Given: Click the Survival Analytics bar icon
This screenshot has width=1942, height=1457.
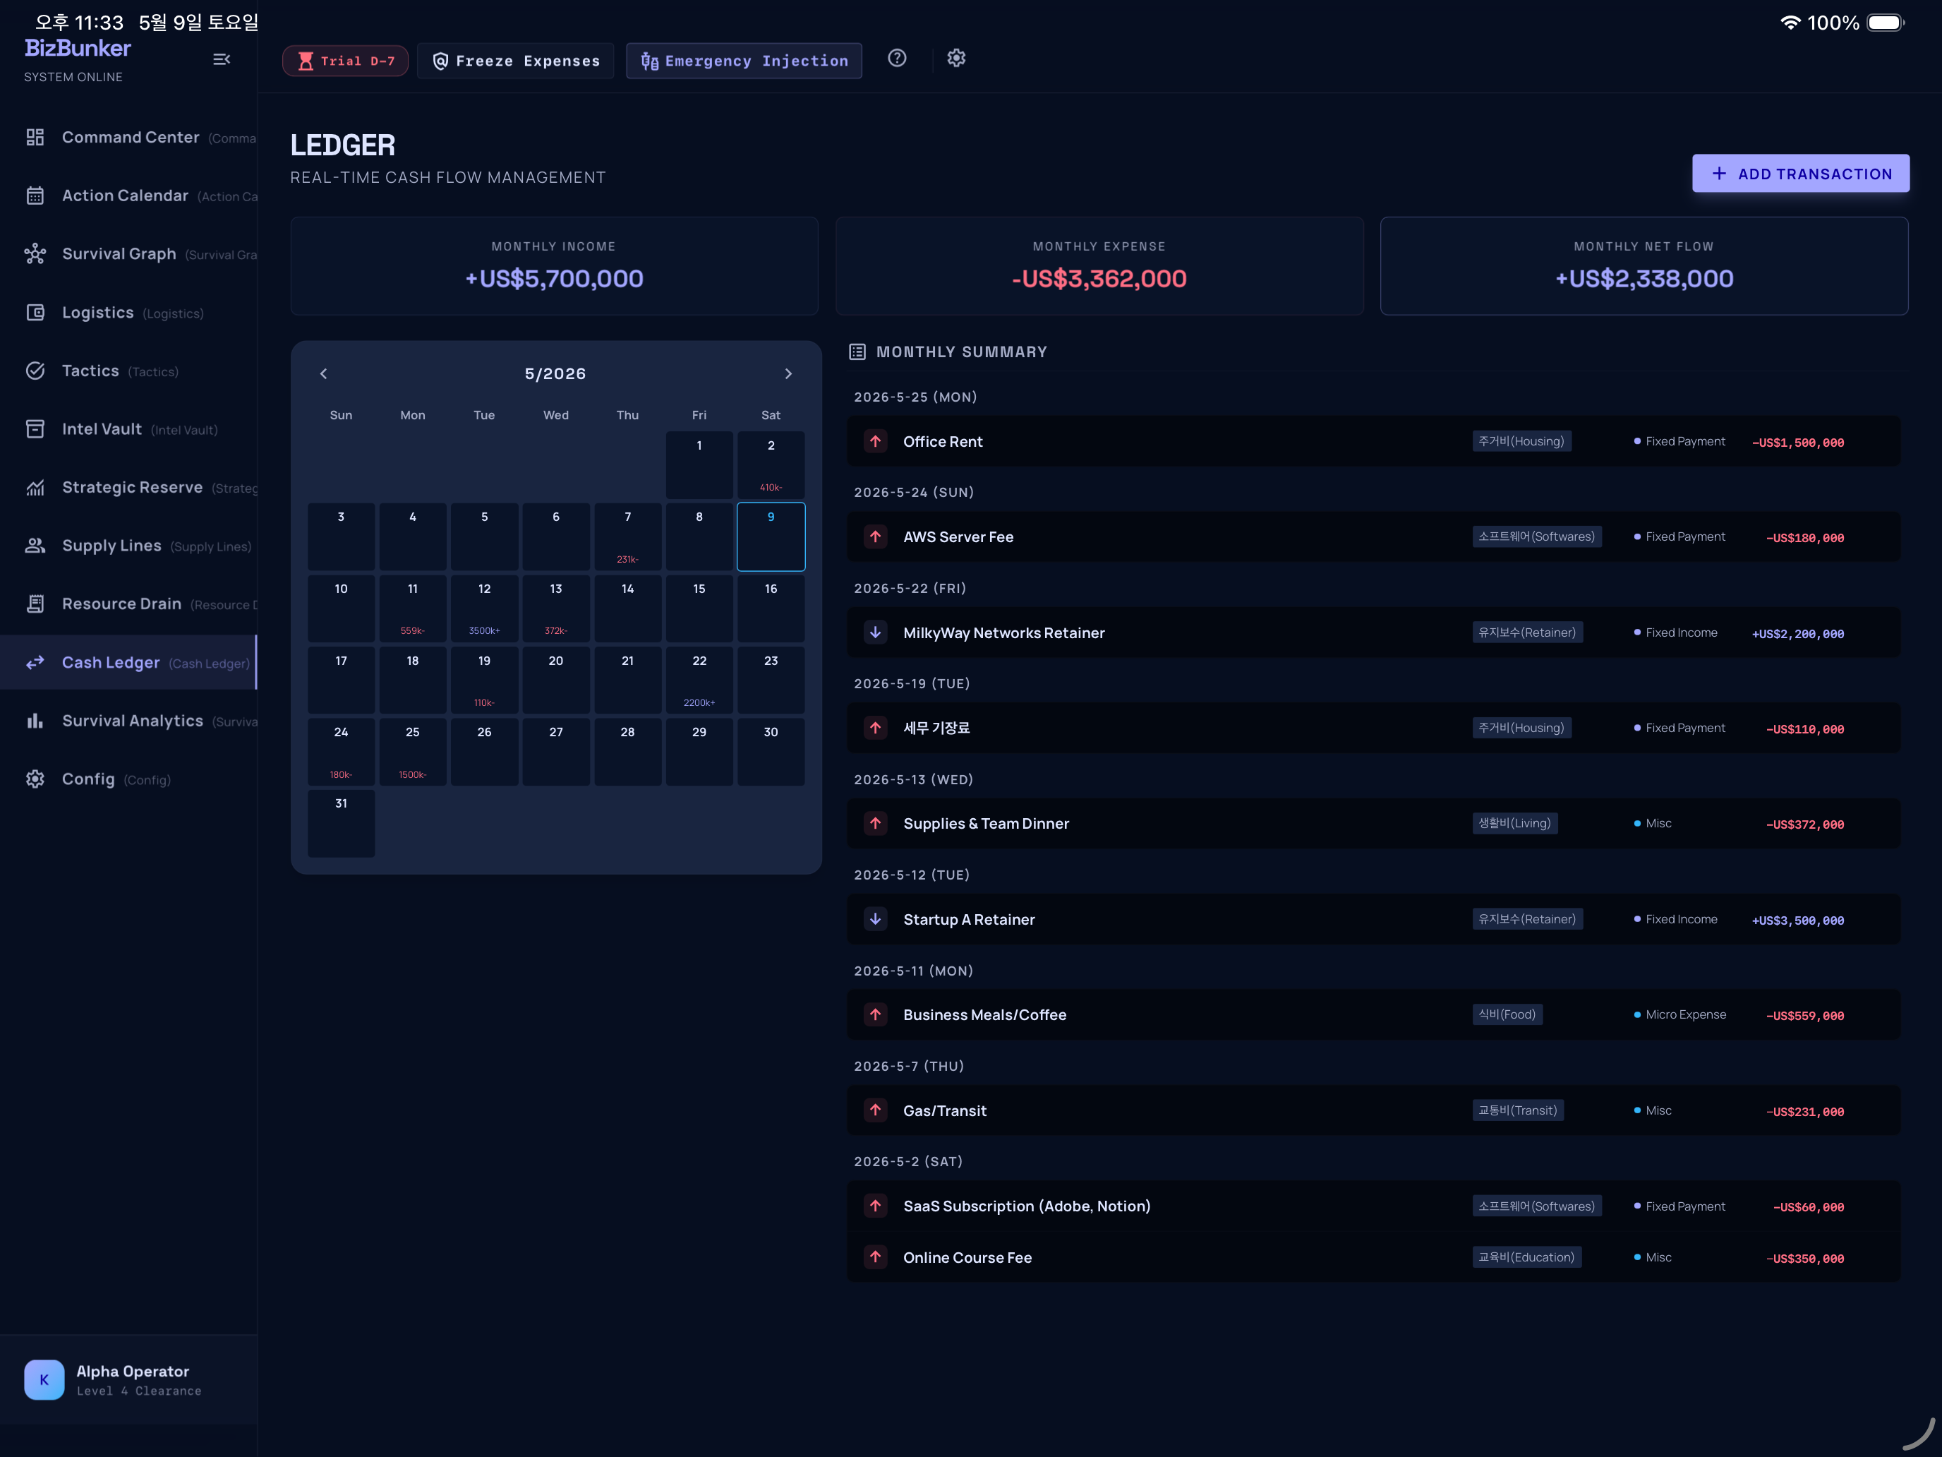Looking at the screenshot, I should click(35, 720).
